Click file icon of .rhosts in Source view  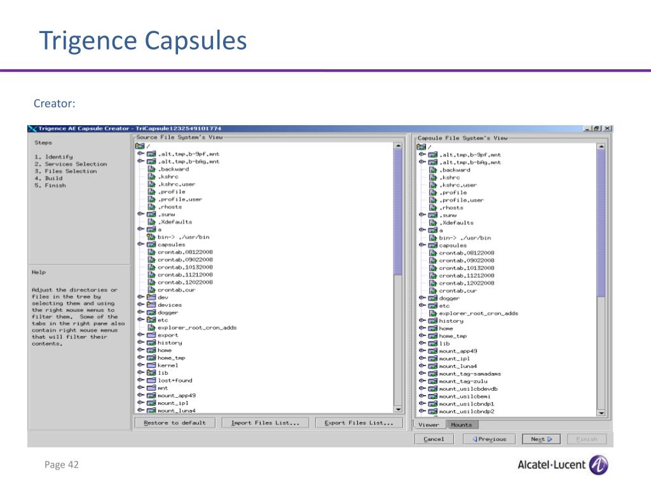[151, 207]
